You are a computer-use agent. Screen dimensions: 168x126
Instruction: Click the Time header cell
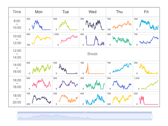click(17, 12)
